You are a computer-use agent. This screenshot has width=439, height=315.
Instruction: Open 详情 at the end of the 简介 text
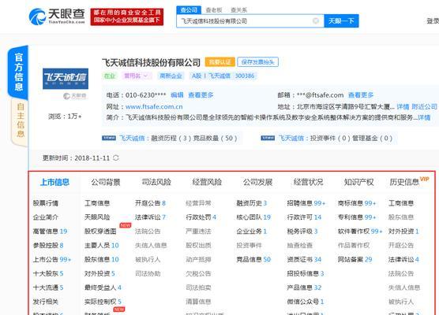(x=424, y=117)
